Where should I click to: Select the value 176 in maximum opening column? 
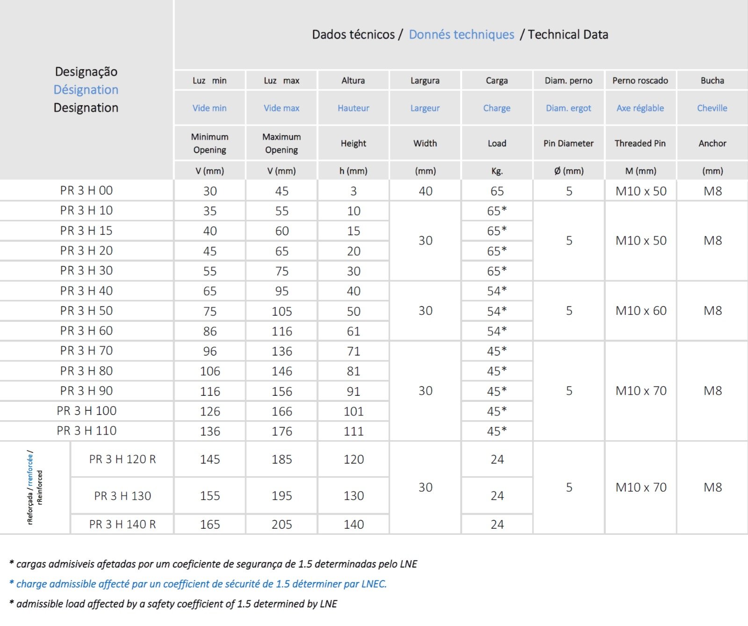[x=282, y=431]
